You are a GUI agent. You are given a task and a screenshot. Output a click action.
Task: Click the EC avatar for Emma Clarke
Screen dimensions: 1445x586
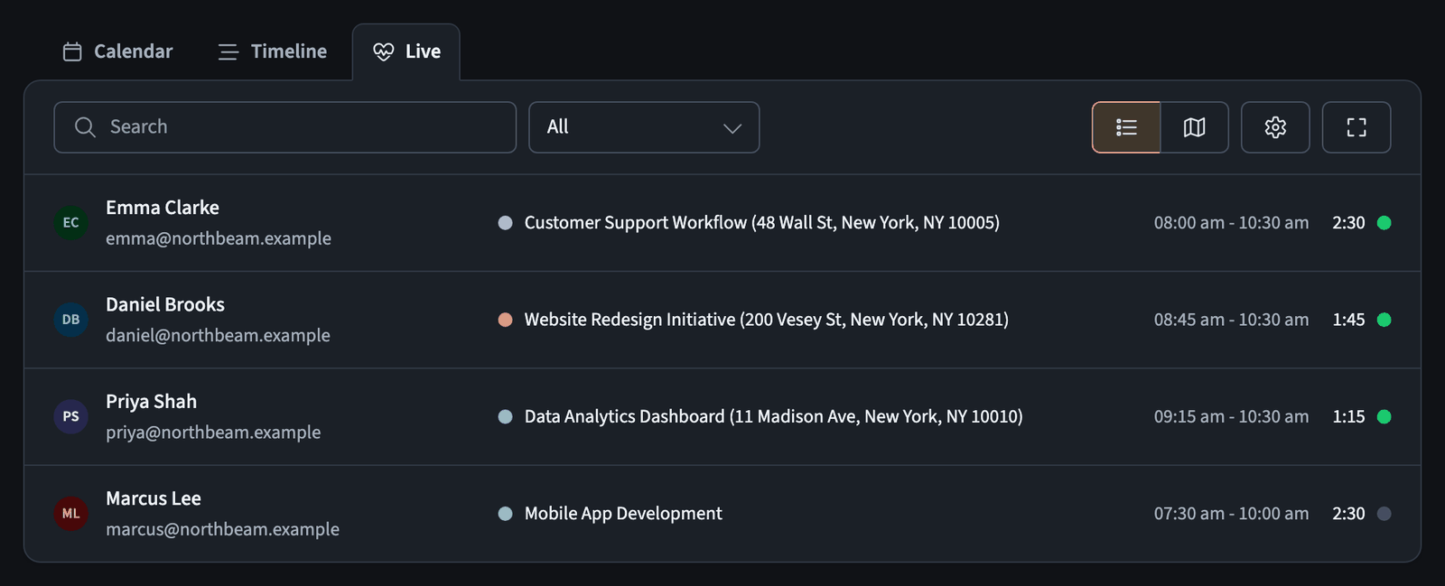(71, 223)
